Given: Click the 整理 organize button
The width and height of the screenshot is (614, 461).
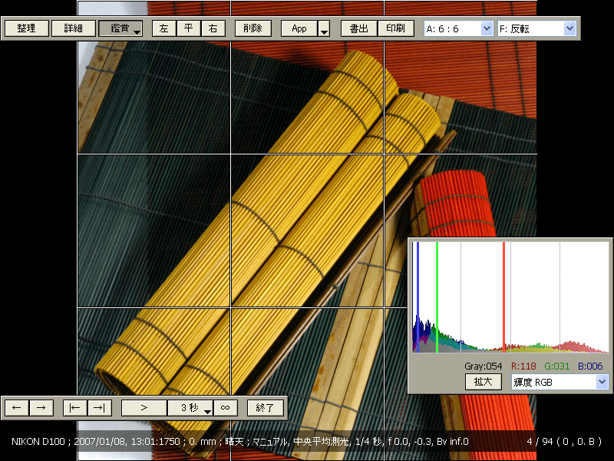Looking at the screenshot, I should point(27,28).
